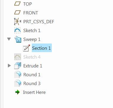Click the green Insert Here arrow

pyautogui.click(x=18, y=92)
